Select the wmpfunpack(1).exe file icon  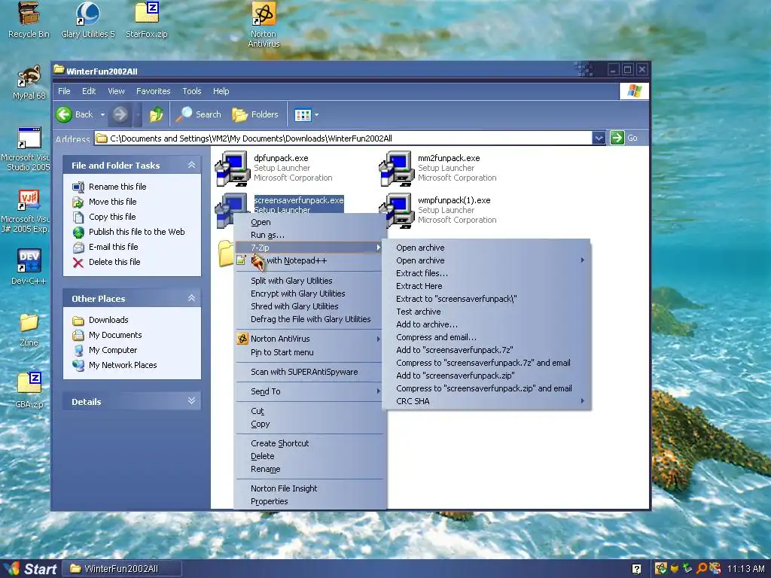point(396,211)
